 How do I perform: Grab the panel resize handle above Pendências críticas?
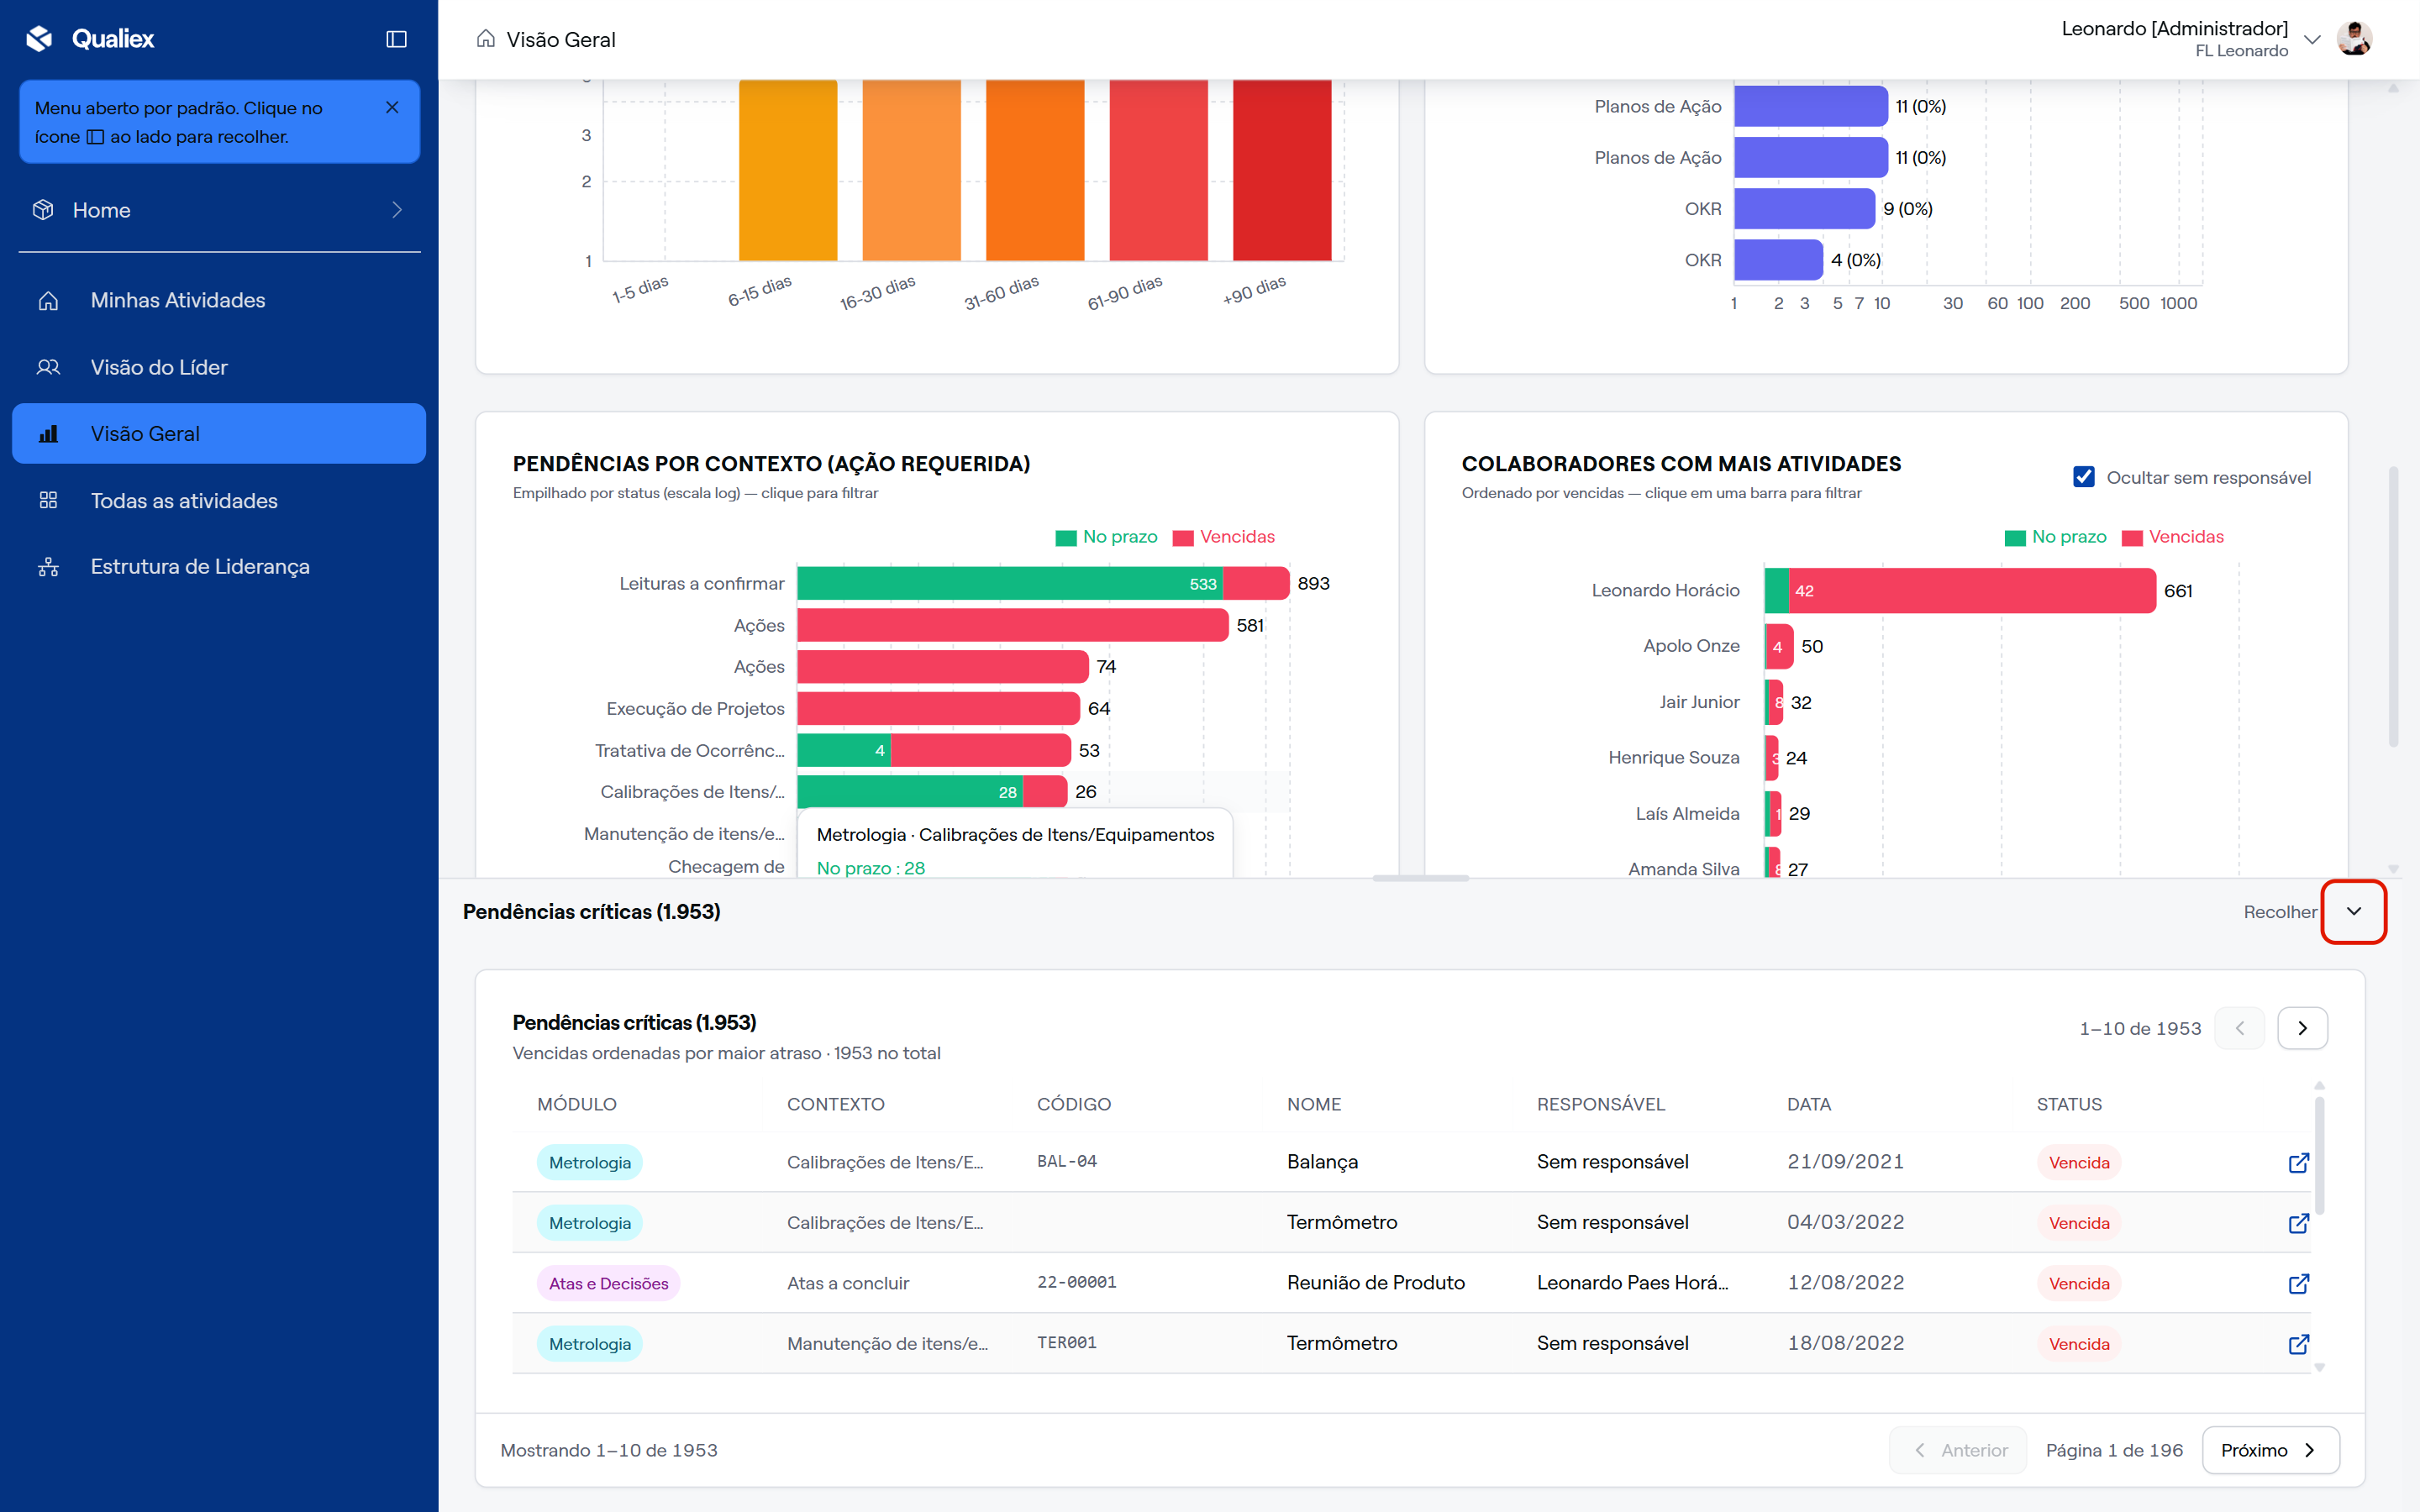pos(1420,878)
